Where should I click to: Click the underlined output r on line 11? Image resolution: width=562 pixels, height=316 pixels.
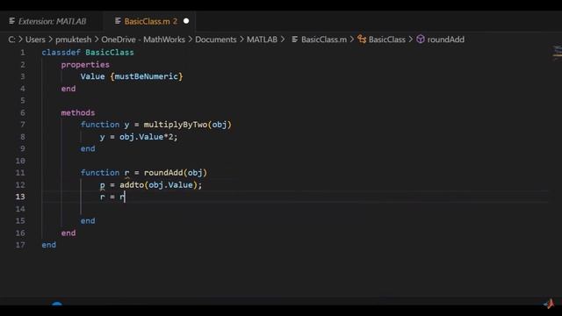[126, 173]
